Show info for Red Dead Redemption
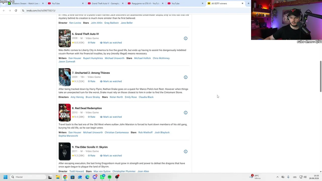Image resolution: width=322 pixels, height=181 pixels. (186, 113)
